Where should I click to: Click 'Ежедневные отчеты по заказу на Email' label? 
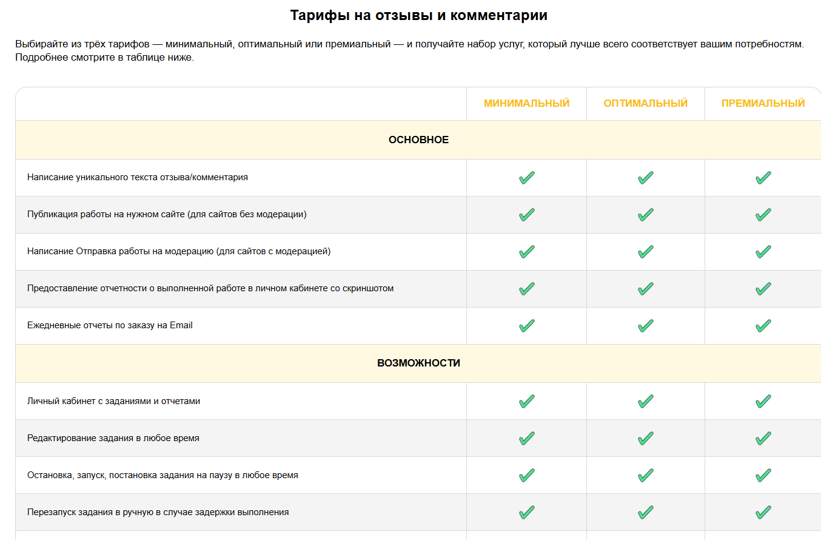point(110,325)
